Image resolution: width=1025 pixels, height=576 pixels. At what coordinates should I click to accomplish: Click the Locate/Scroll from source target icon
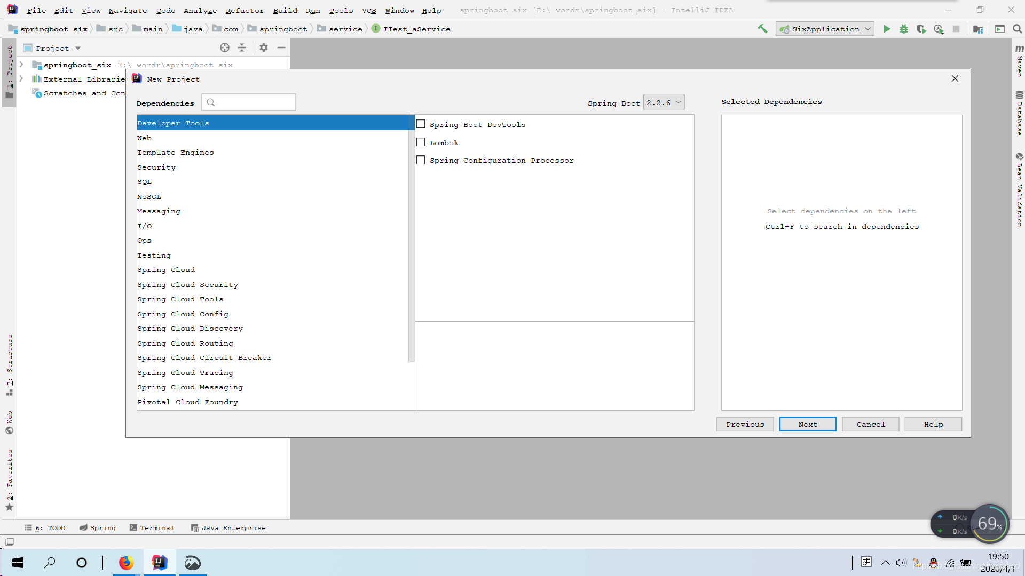pyautogui.click(x=225, y=48)
